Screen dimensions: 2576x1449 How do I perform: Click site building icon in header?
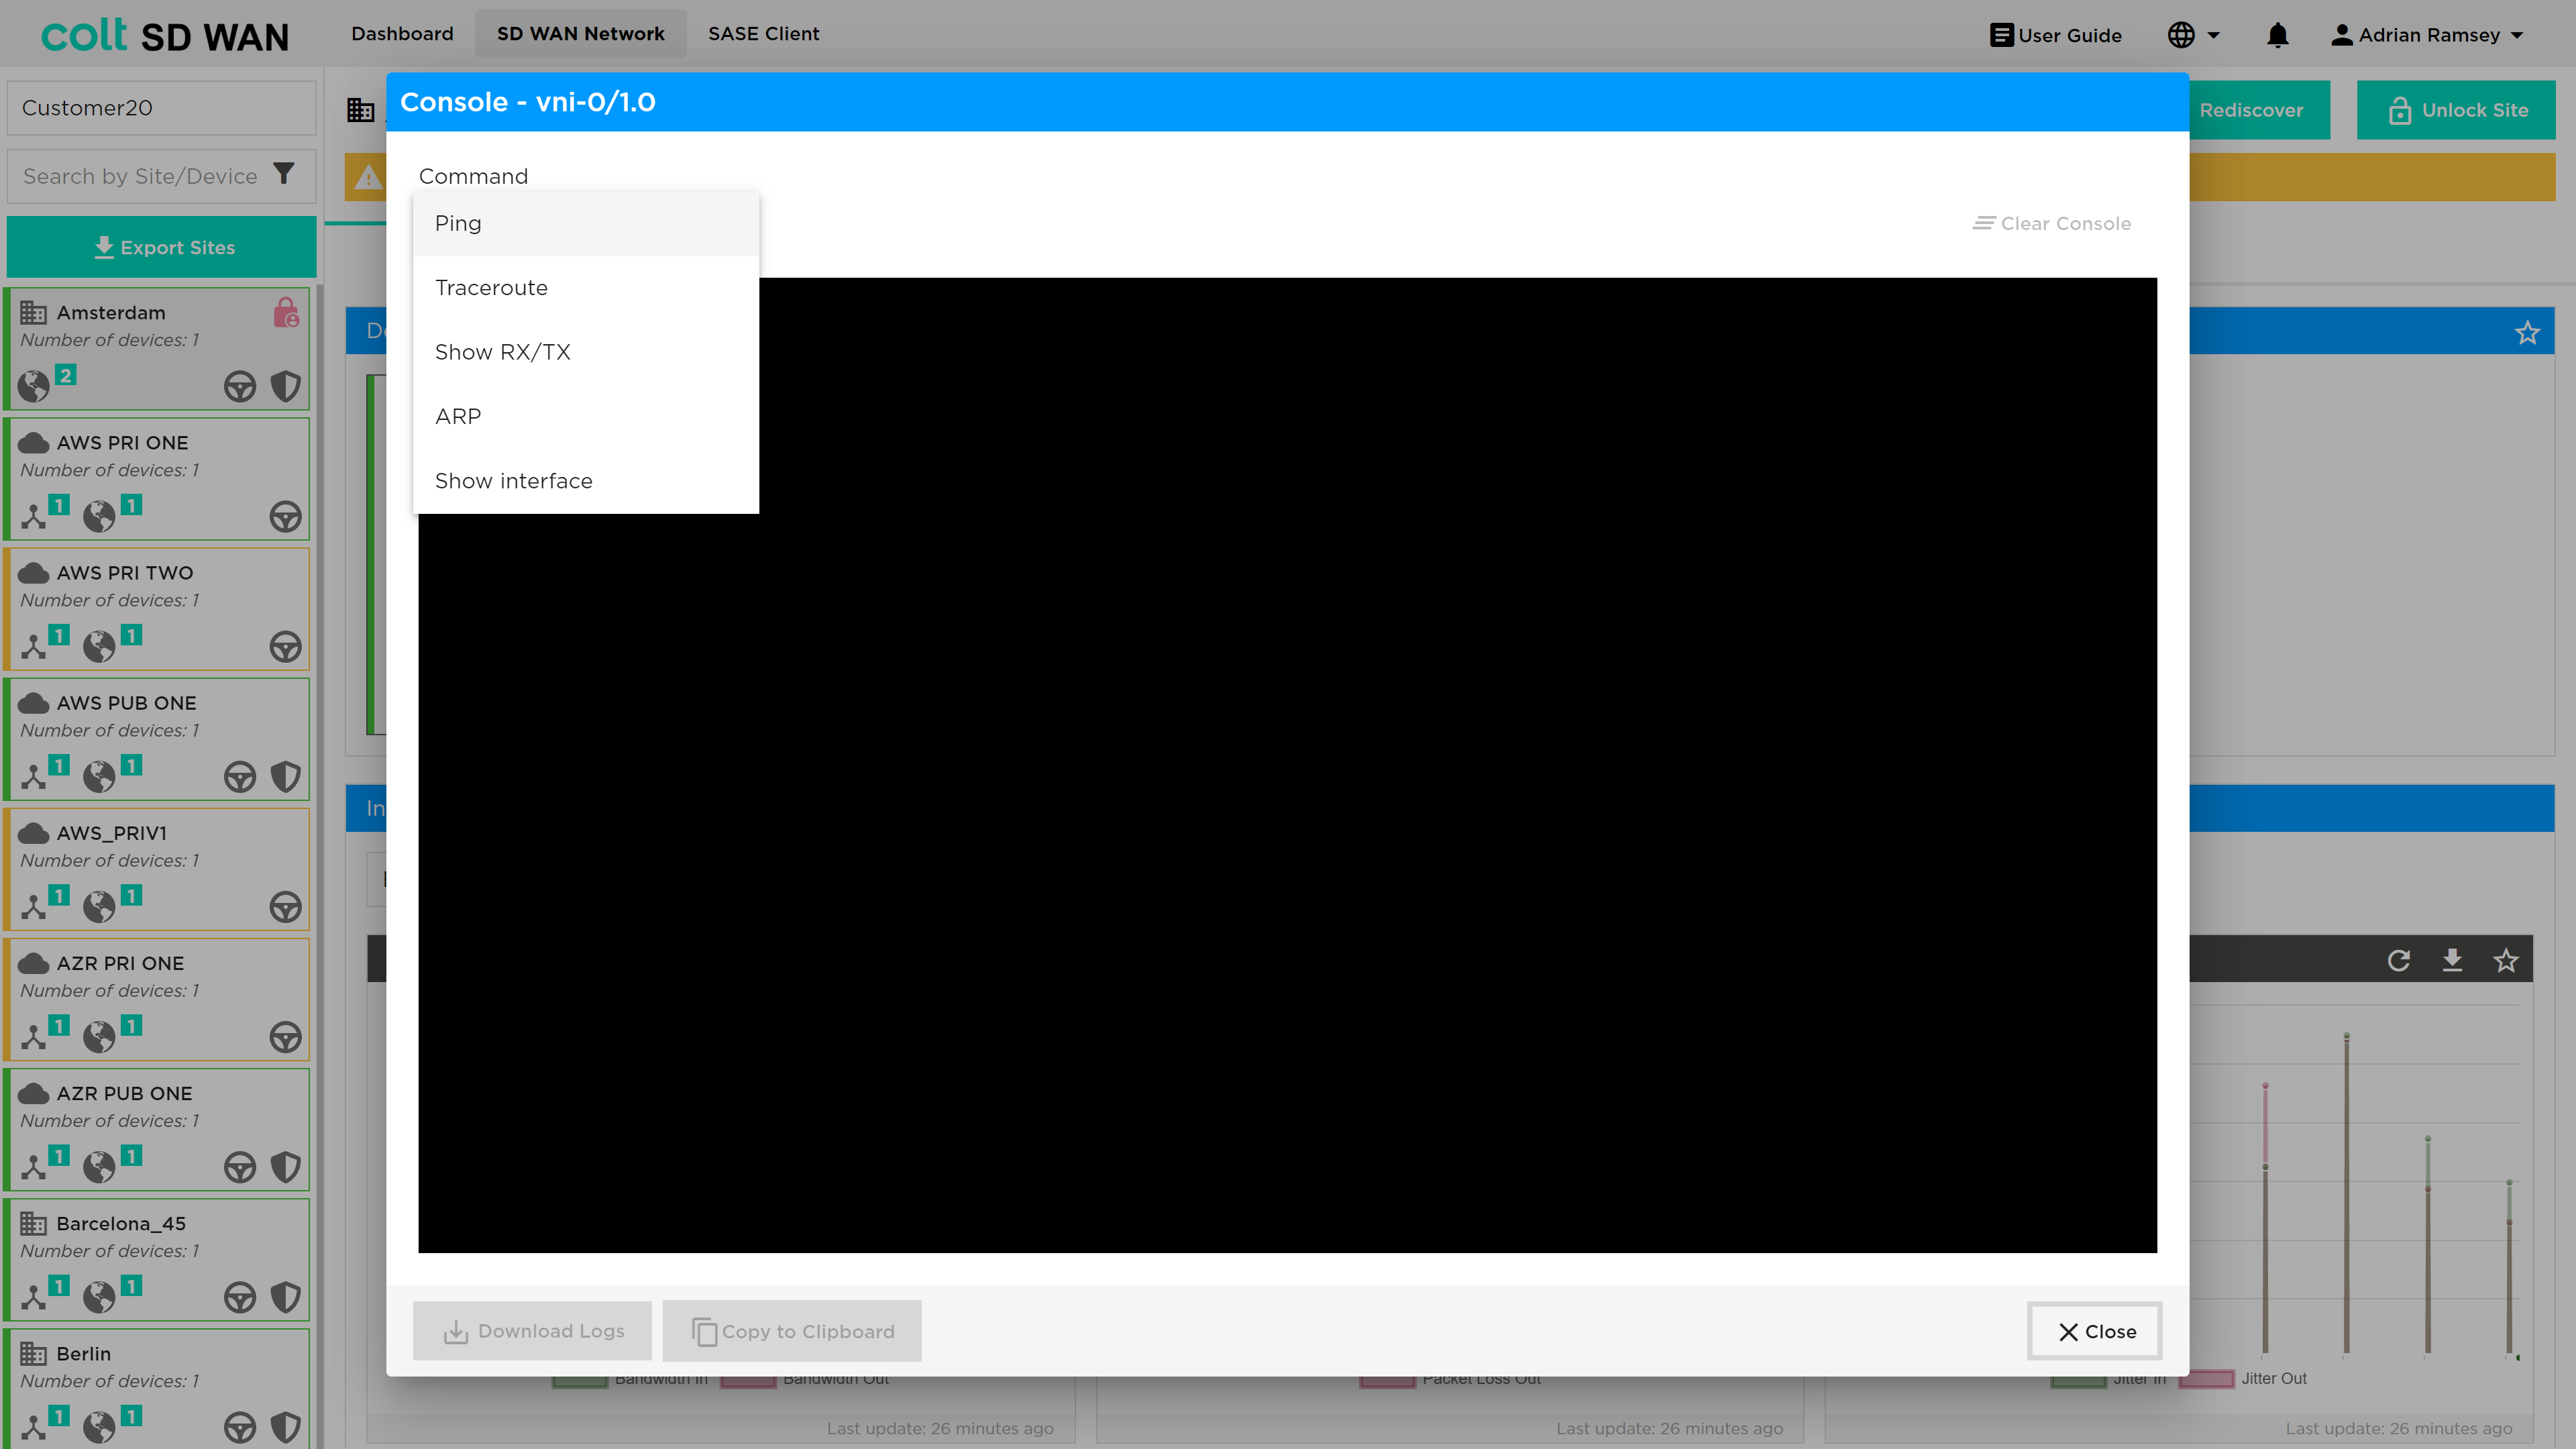(x=361, y=110)
